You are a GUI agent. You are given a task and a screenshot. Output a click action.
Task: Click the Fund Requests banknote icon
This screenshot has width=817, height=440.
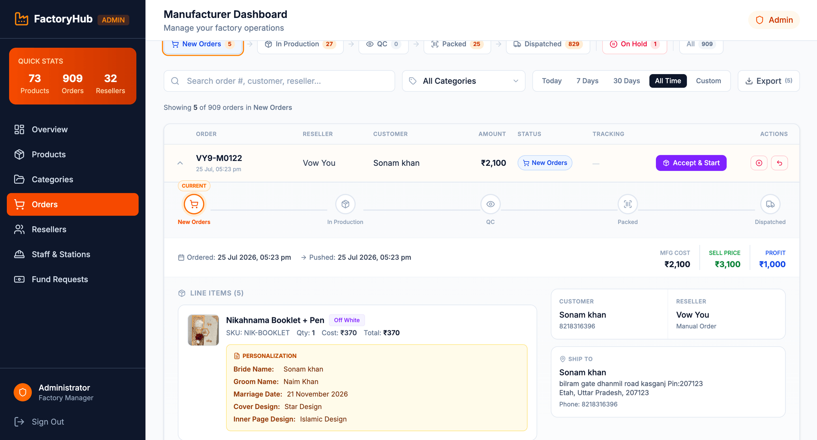tap(19, 279)
